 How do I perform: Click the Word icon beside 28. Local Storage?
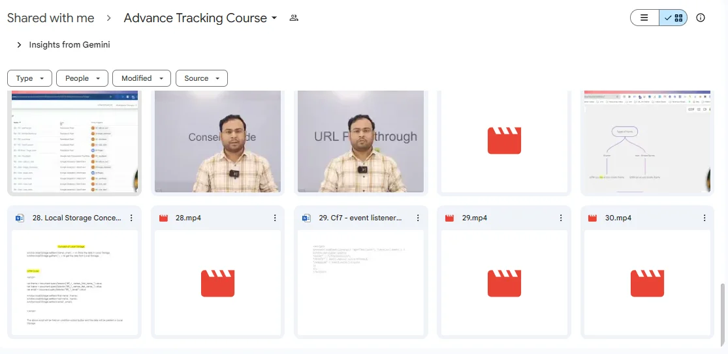pos(20,218)
